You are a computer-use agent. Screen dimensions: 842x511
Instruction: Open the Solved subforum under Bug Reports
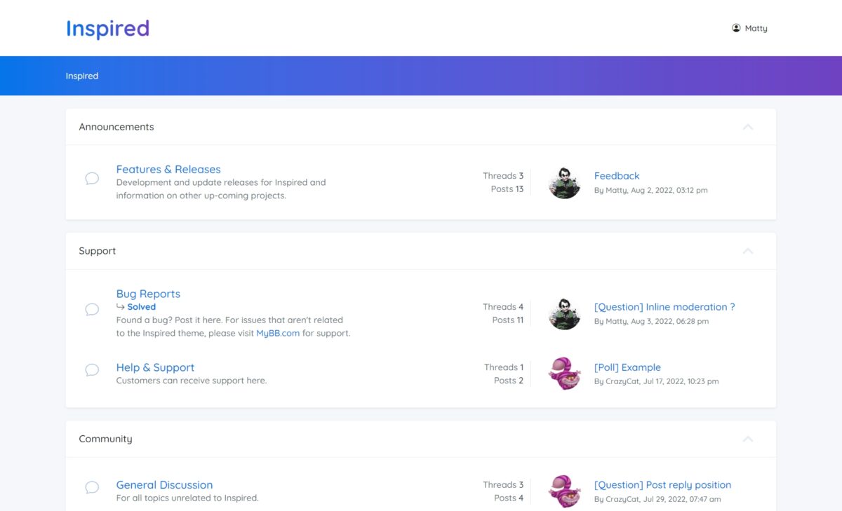click(141, 306)
